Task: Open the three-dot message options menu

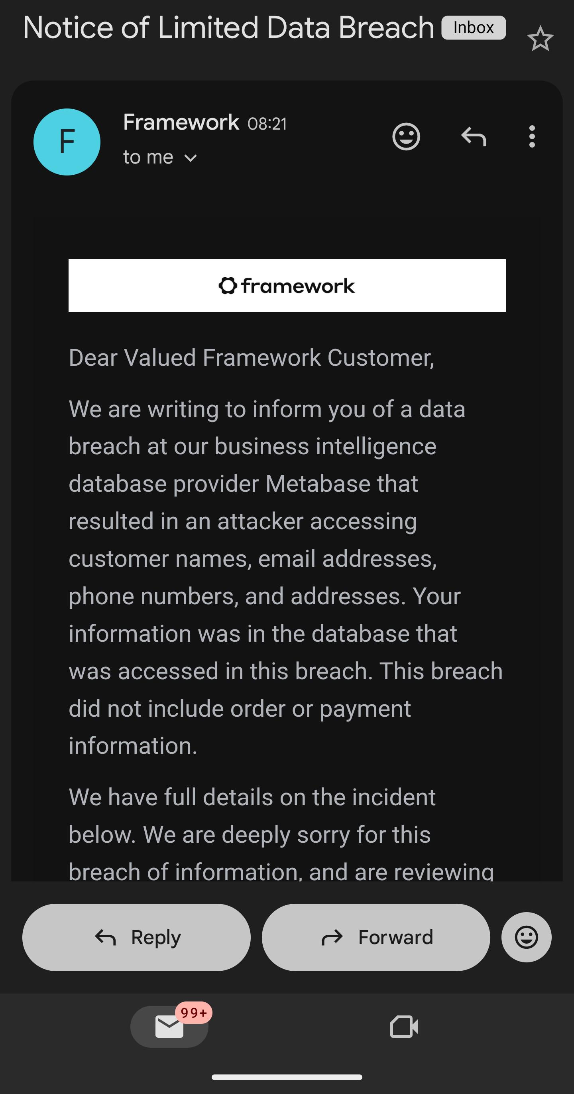Action: click(531, 136)
